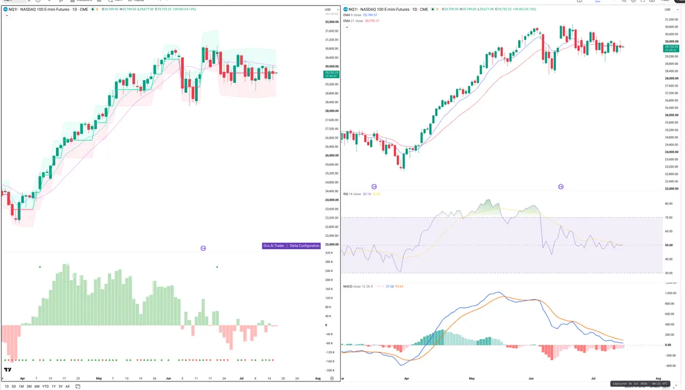Click orange data indicator in right chart
This screenshot has height=390, width=685.
[438, 9]
